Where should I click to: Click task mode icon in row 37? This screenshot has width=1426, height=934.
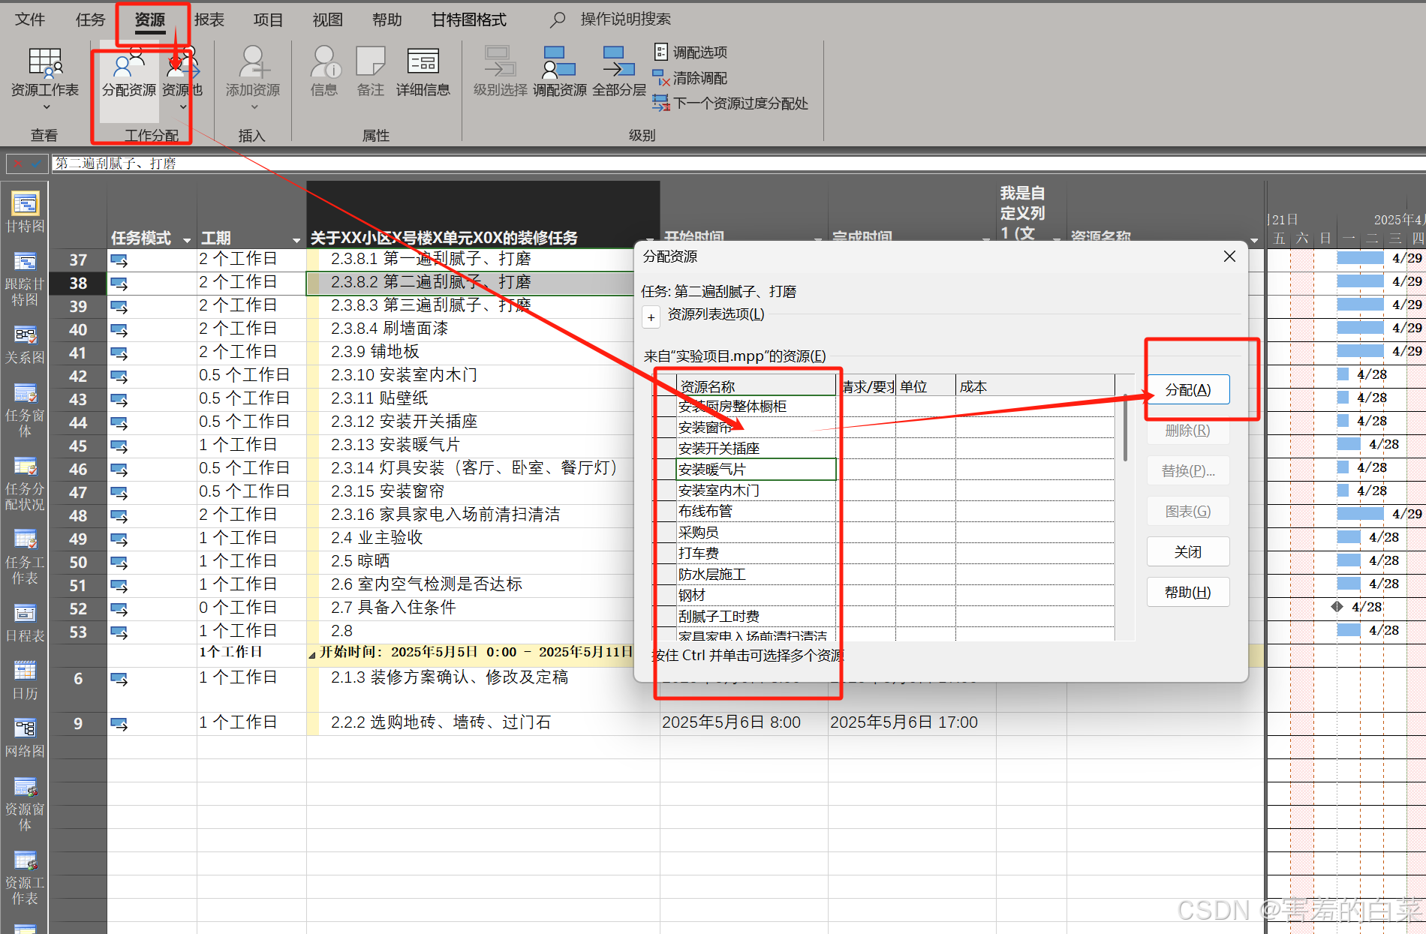(x=119, y=260)
